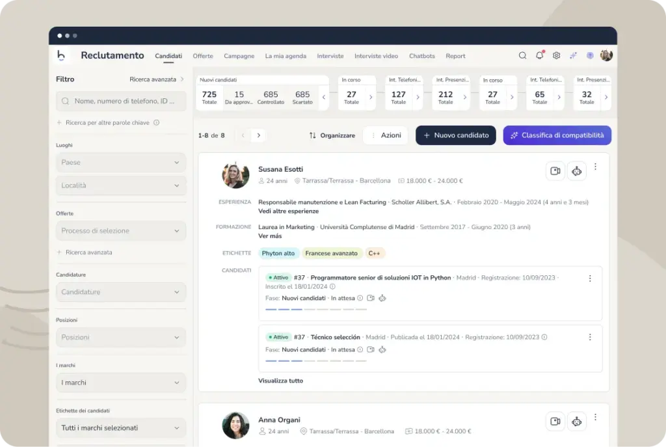Image resolution: width=666 pixels, height=447 pixels.
Task: Open the Località dropdown
Action: pyautogui.click(x=121, y=185)
